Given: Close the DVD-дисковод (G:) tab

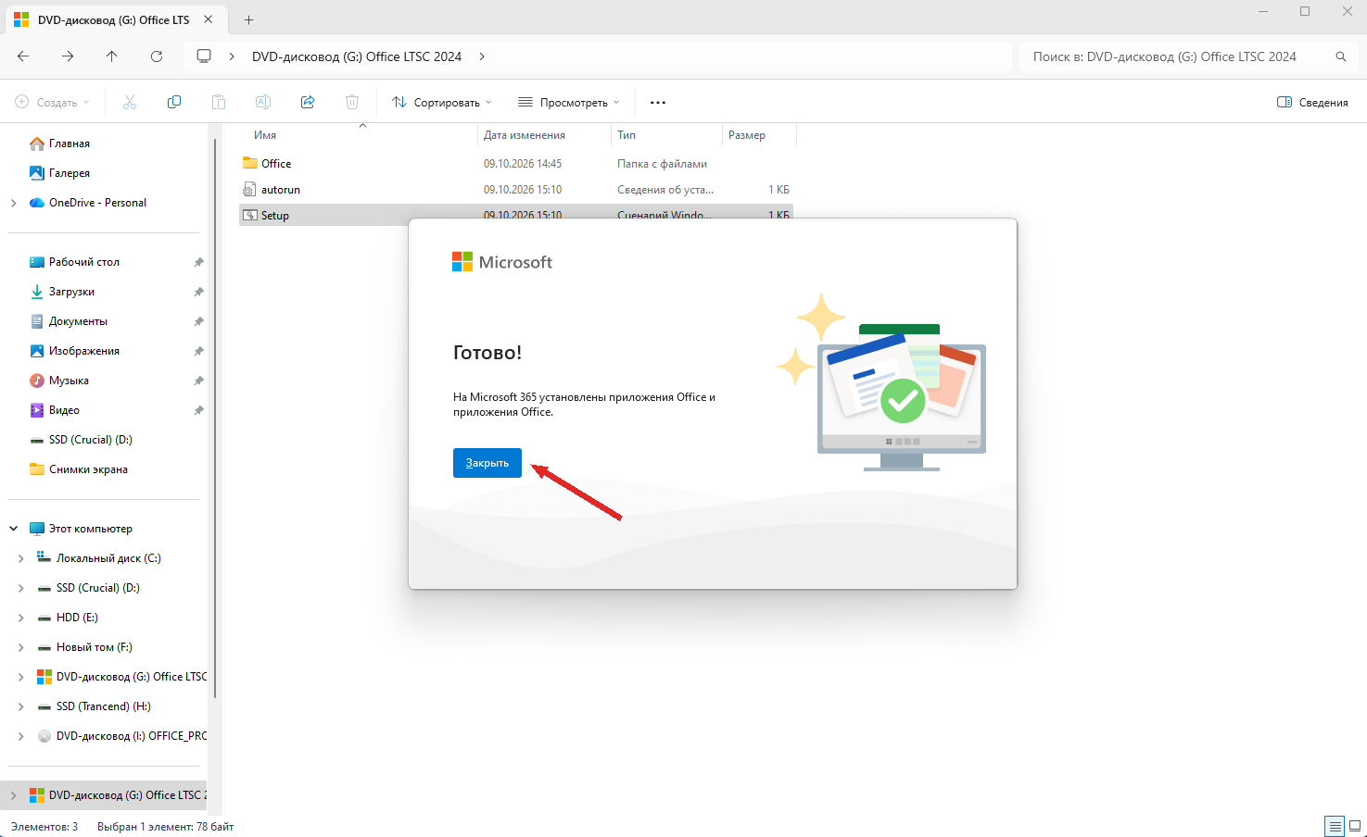Looking at the screenshot, I should pyautogui.click(x=209, y=19).
